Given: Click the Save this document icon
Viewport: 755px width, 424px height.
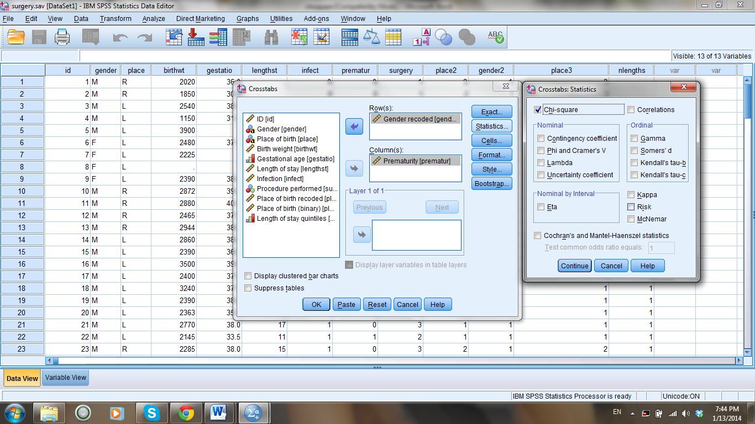Looking at the screenshot, I should click(x=39, y=37).
